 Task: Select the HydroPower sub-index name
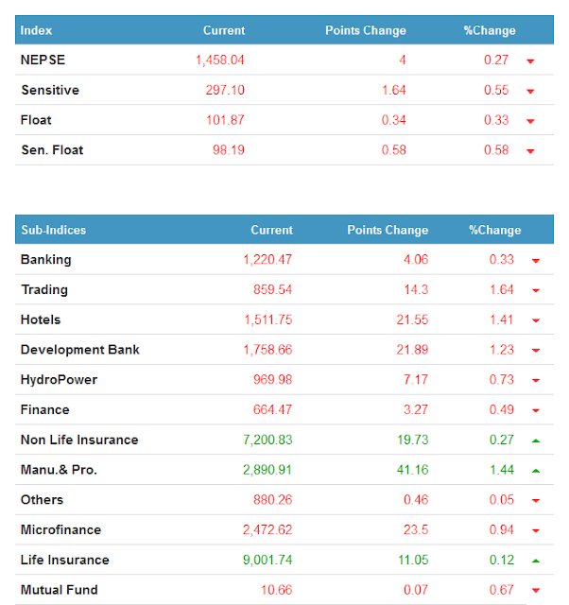tap(59, 380)
